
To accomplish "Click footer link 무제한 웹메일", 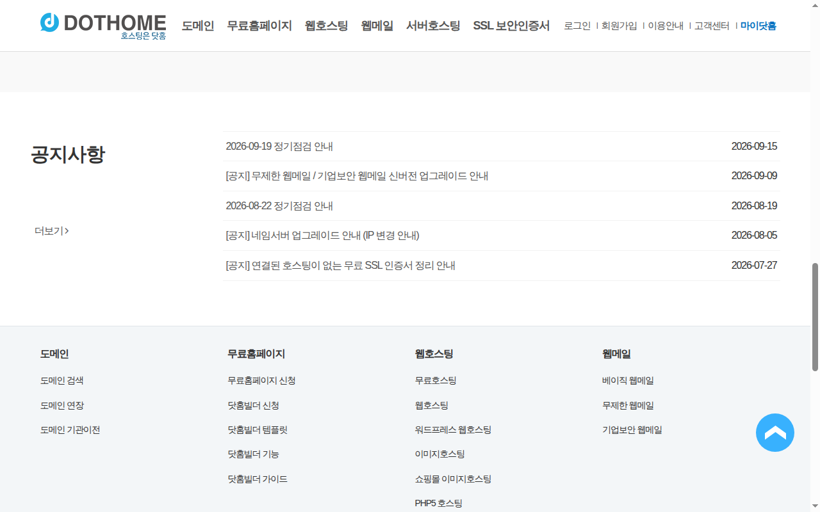I will click(x=628, y=406).
